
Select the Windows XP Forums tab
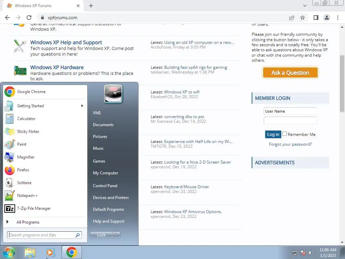pyautogui.click(x=43, y=6)
